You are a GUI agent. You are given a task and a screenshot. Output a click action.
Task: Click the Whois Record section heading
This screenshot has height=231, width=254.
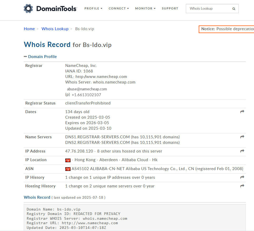pos(37,197)
